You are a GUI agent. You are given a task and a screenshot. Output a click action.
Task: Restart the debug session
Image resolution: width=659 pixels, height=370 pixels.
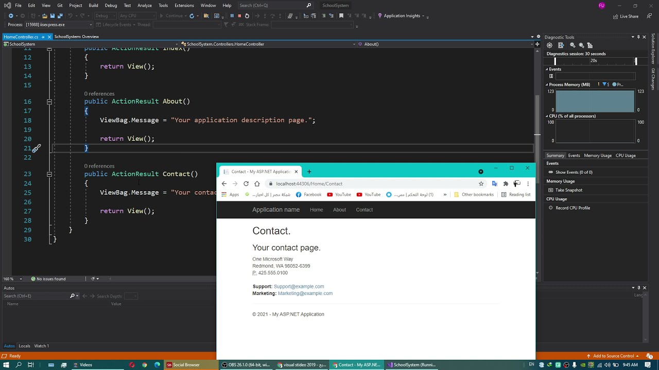pyautogui.click(x=247, y=16)
